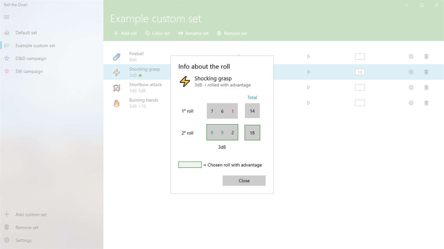Select the Default set in sidebar
The height and width of the screenshot is (249, 444).
[x=26, y=32]
